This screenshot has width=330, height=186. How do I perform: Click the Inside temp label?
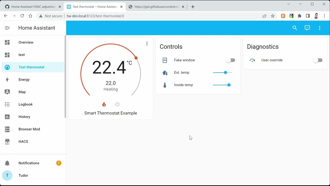[184, 85]
